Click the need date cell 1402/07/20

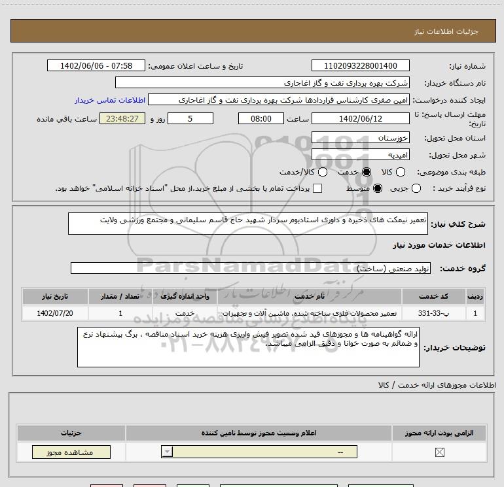click(55, 313)
